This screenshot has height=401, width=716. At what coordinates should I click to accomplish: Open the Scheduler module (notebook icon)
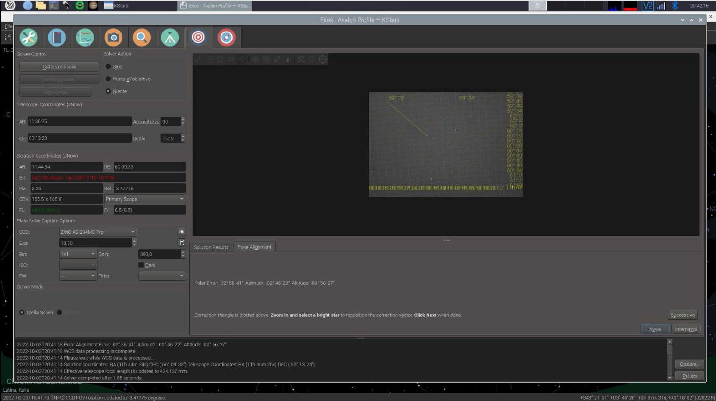tap(57, 38)
